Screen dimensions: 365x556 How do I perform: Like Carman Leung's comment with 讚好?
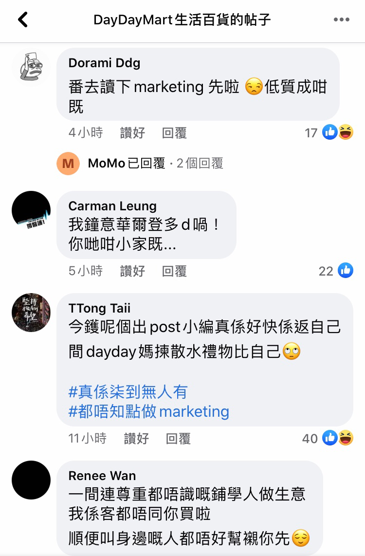pyautogui.click(x=132, y=271)
